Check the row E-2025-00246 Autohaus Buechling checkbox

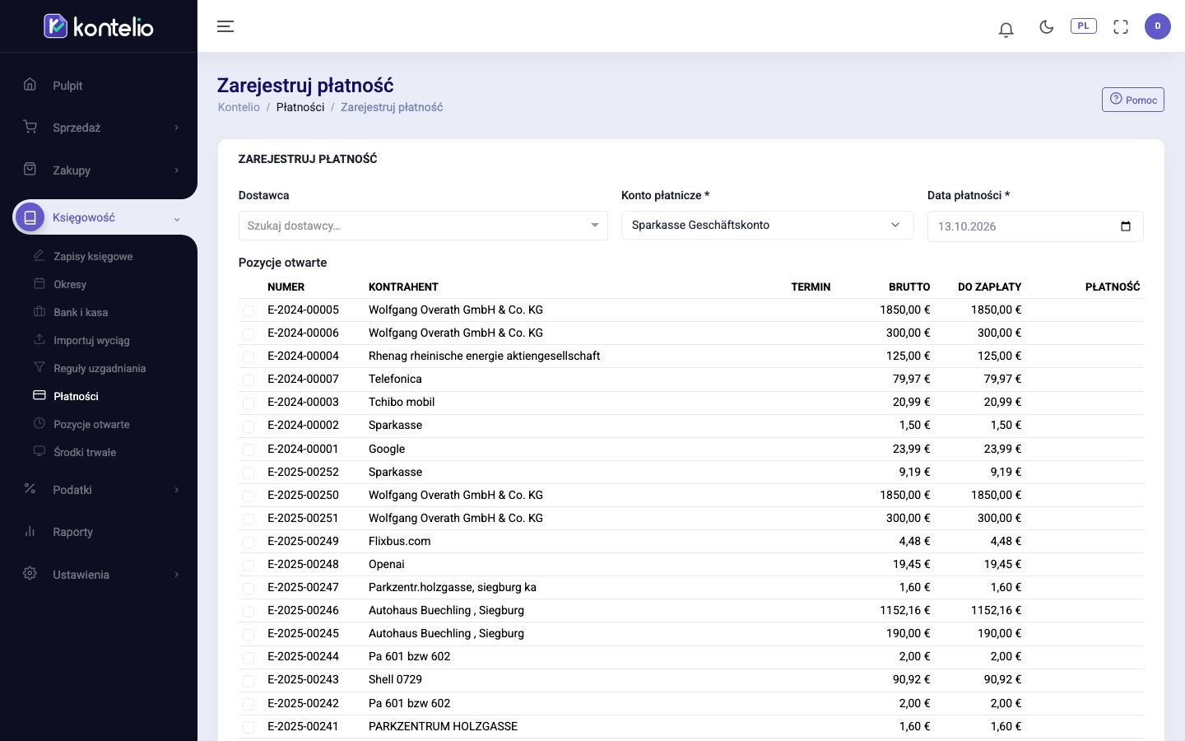[x=249, y=611]
